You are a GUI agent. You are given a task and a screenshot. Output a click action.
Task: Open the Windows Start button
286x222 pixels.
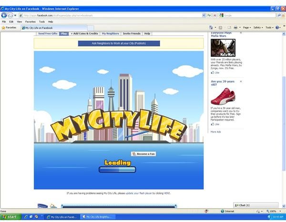10,217
